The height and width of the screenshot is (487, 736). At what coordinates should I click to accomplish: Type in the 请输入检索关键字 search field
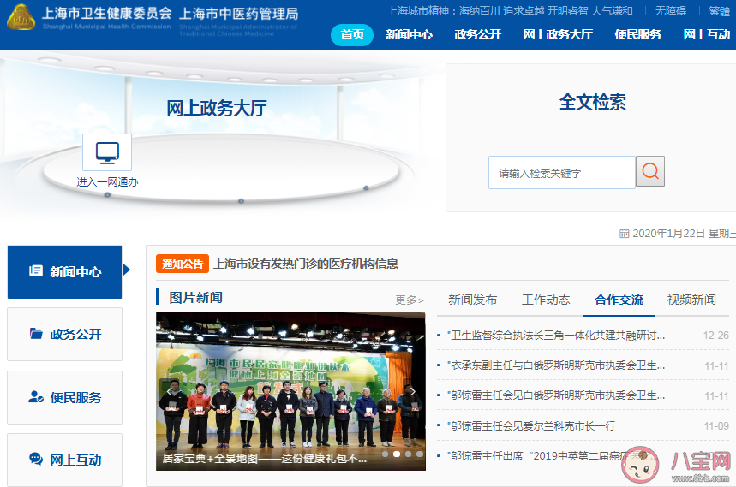[x=561, y=172]
